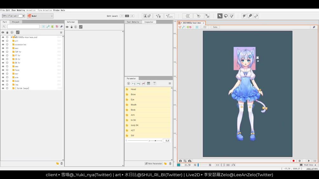
Task: Select the Brush selection tool
Action: click(232, 16)
